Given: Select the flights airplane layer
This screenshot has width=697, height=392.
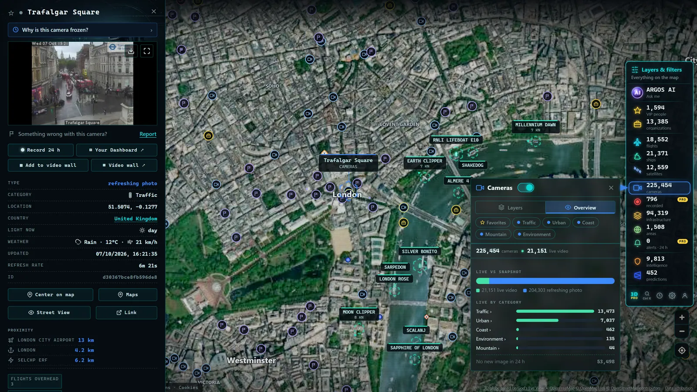Looking at the screenshot, I should 637,142.
